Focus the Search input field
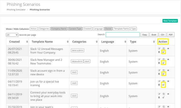 pyautogui.click(x=123, y=35)
